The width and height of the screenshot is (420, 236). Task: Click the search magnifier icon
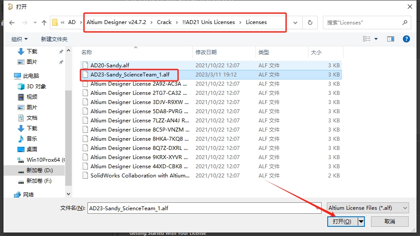[x=405, y=23]
